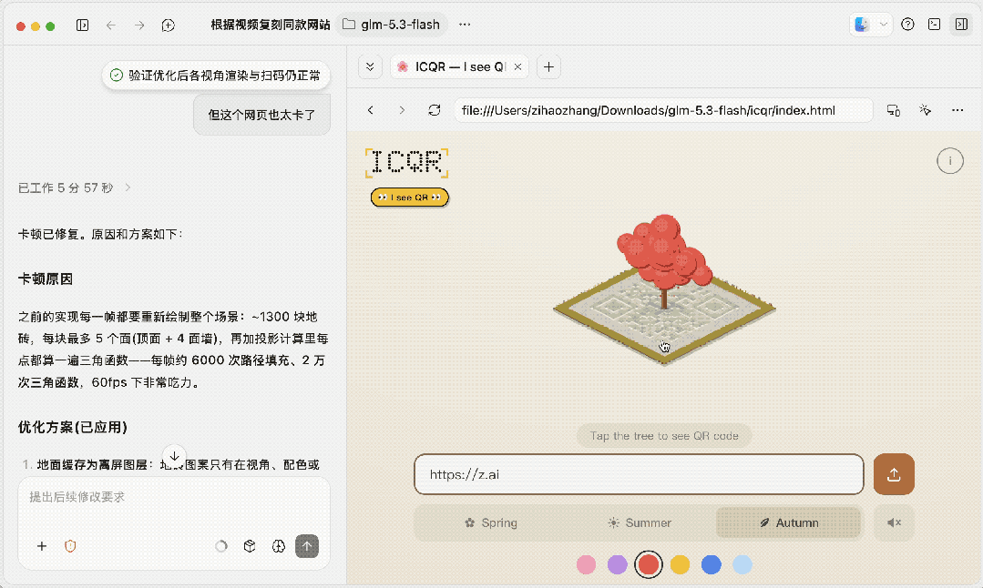
Task: Toggle the orange shield permission icon
Action: tap(70, 546)
